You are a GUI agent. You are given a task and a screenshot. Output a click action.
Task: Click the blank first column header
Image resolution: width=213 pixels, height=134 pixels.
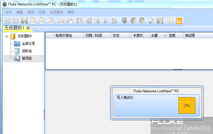click(49, 35)
